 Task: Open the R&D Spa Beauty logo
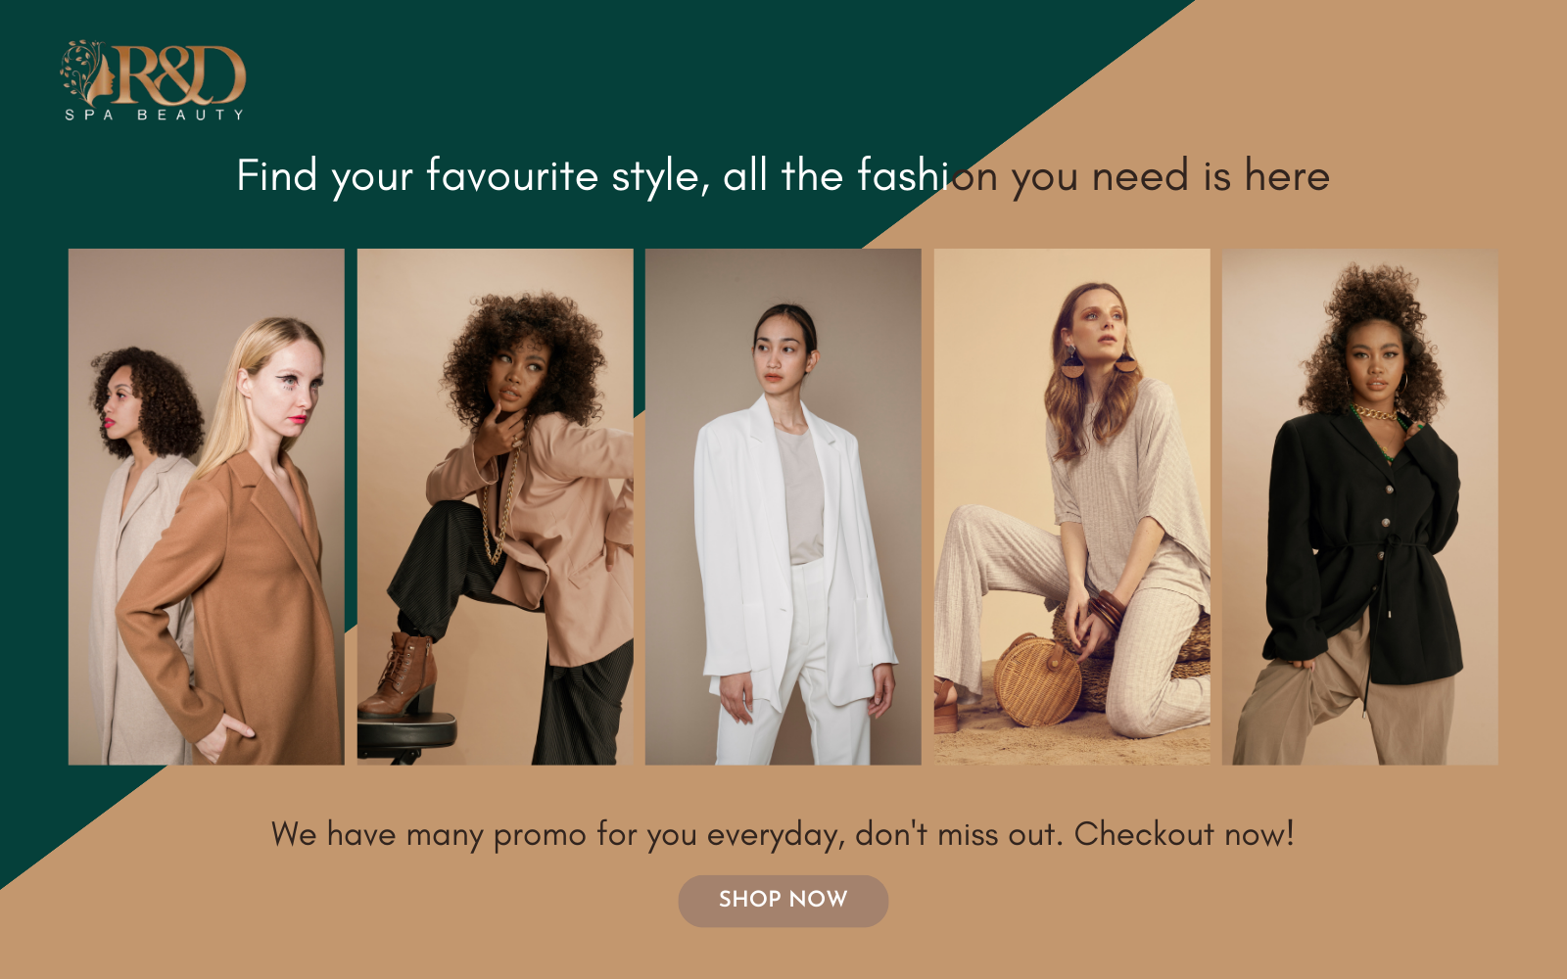click(153, 81)
